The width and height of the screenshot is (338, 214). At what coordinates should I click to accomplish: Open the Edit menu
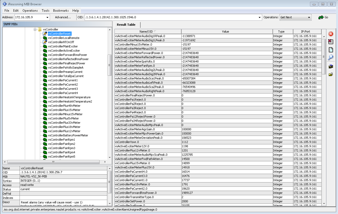pyautogui.click(x=16, y=11)
